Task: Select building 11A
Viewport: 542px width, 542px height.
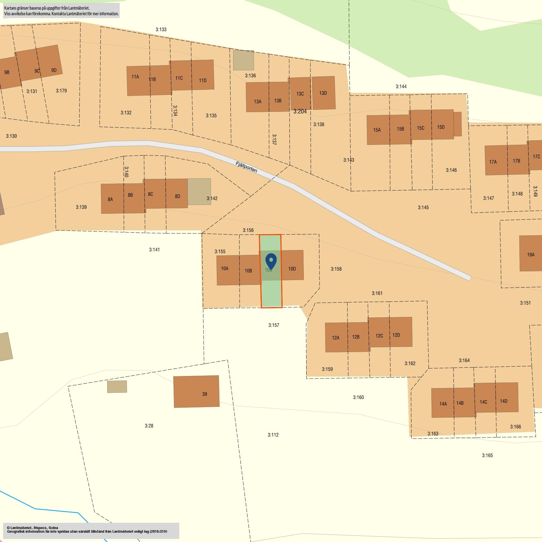Action: pos(138,81)
